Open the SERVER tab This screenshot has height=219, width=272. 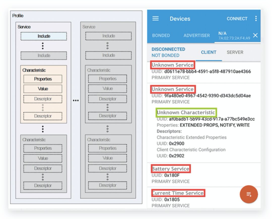point(235,52)
